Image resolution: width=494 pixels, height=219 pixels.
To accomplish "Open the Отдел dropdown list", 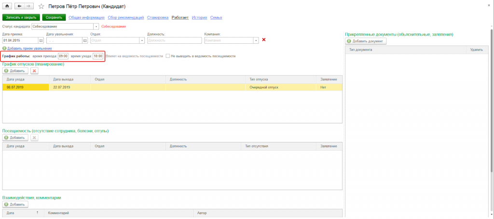I will tap(142, 40).
